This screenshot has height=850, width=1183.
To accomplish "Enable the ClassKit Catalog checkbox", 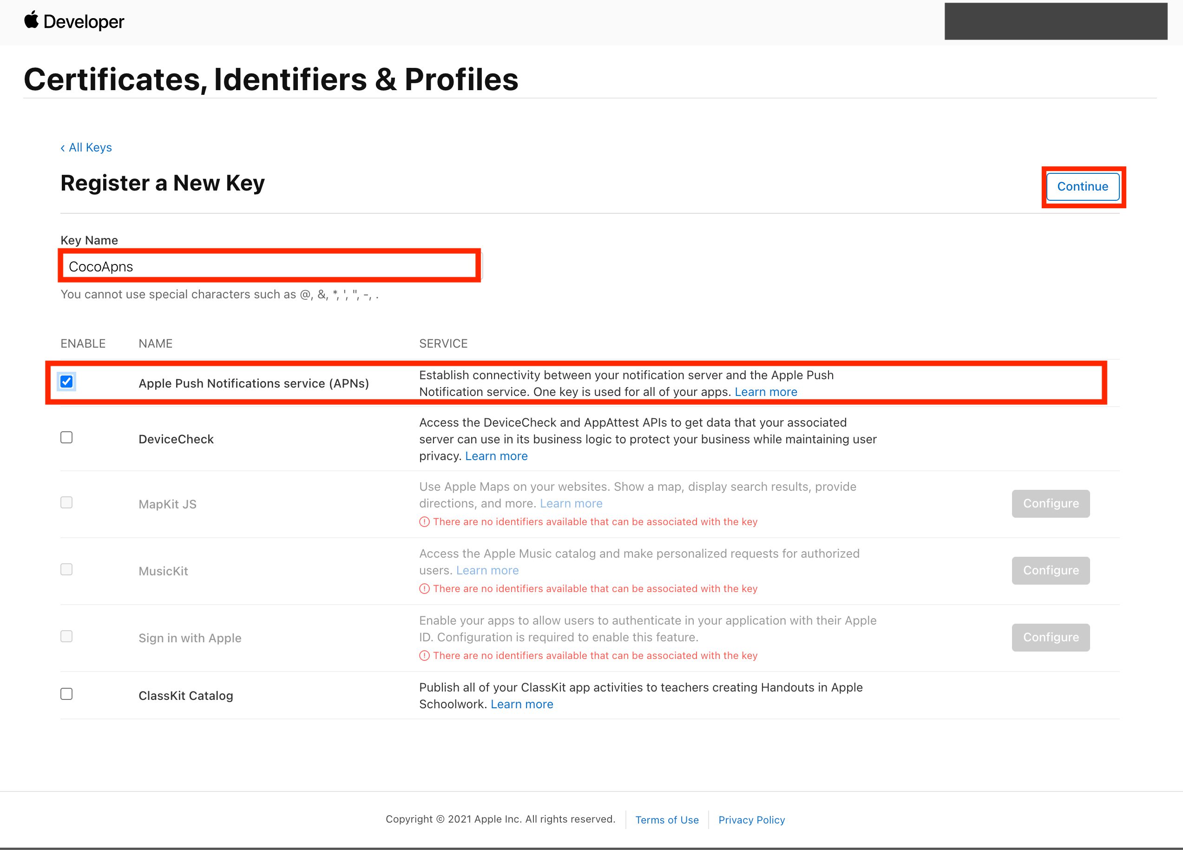I will pyautogui.click(x=66, y=694).
